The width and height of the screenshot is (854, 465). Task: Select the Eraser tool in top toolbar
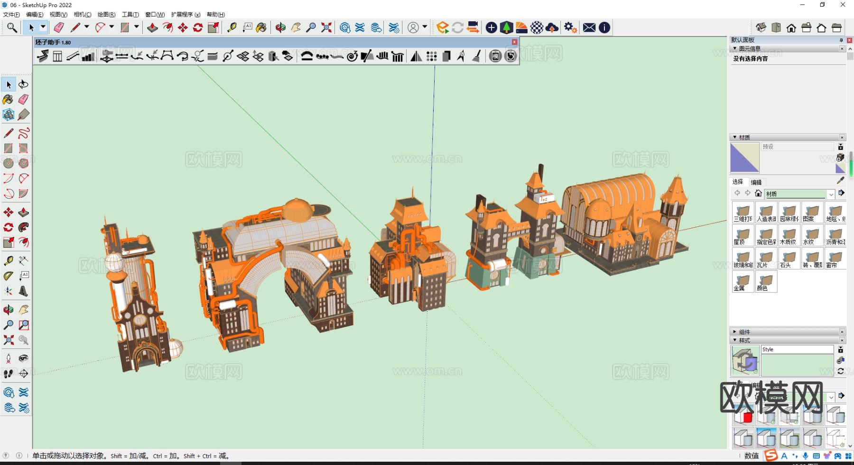59,27
